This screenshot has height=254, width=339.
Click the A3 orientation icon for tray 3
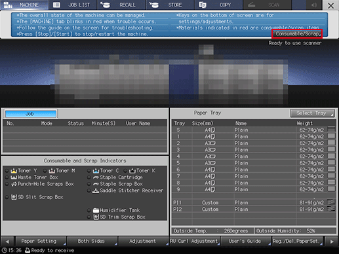(213, 150)
